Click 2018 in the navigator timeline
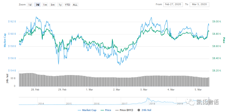 coord(152,104)
